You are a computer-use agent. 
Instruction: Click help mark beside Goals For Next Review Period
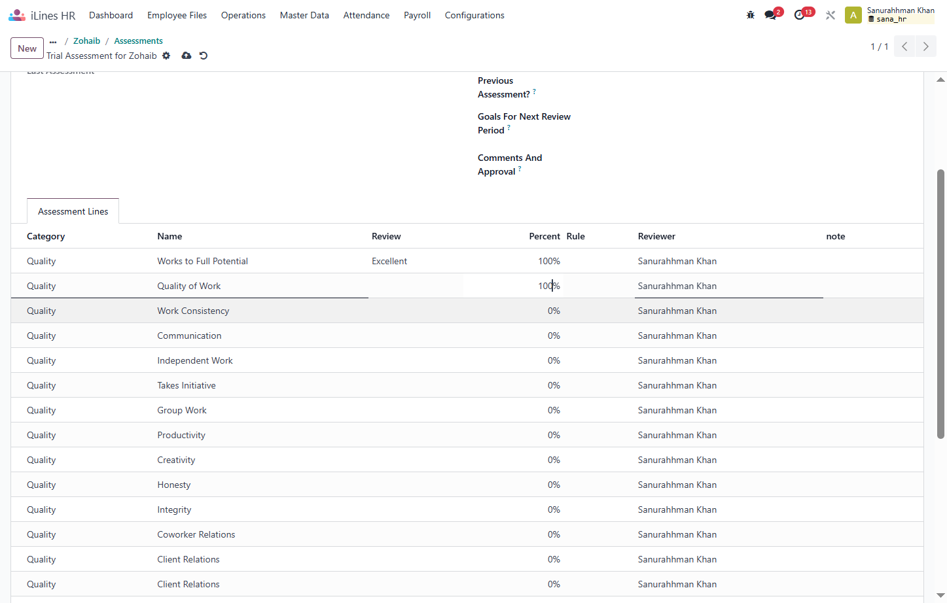509,128
